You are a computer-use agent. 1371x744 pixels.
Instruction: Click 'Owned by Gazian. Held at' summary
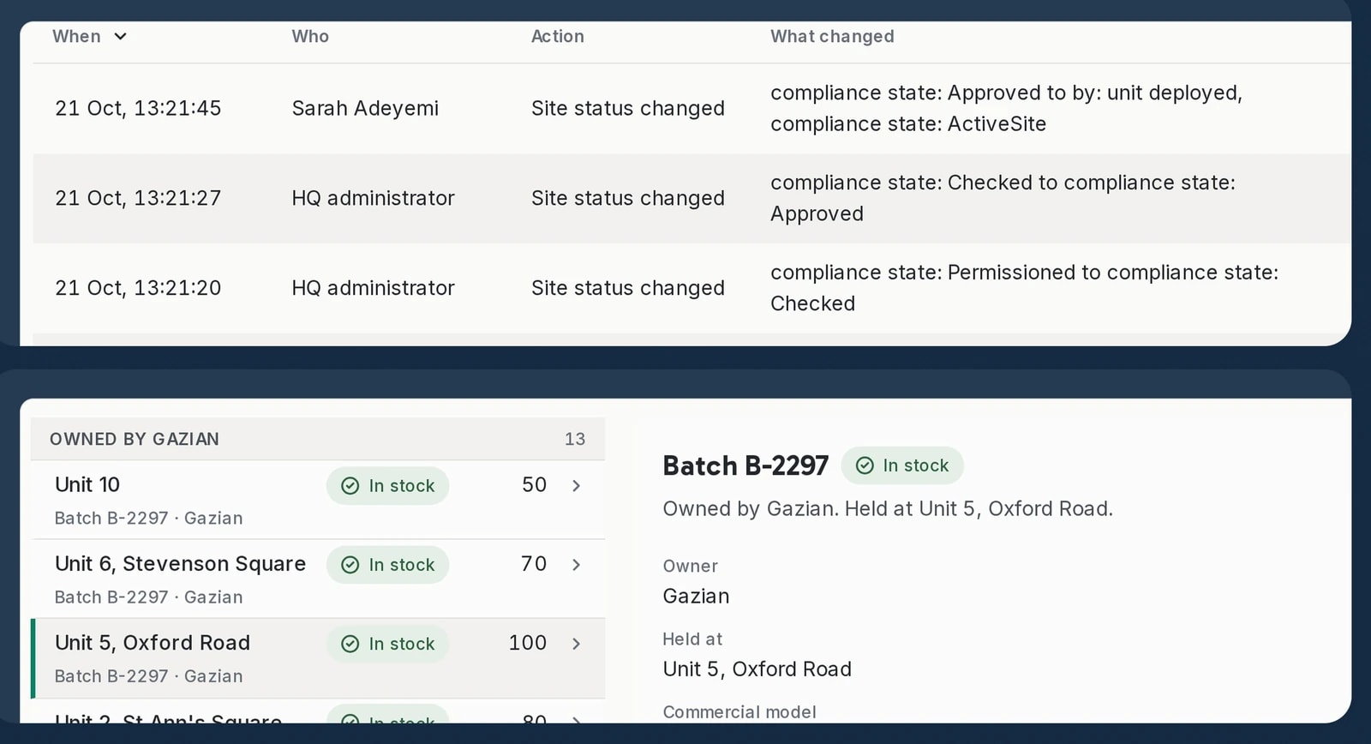888,508
